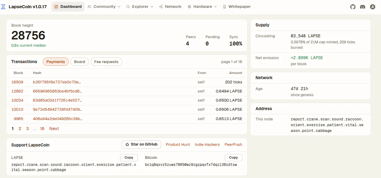Select the Dashboard menu item
Screen dimensions: 381x178
click(x=68, y=7)
